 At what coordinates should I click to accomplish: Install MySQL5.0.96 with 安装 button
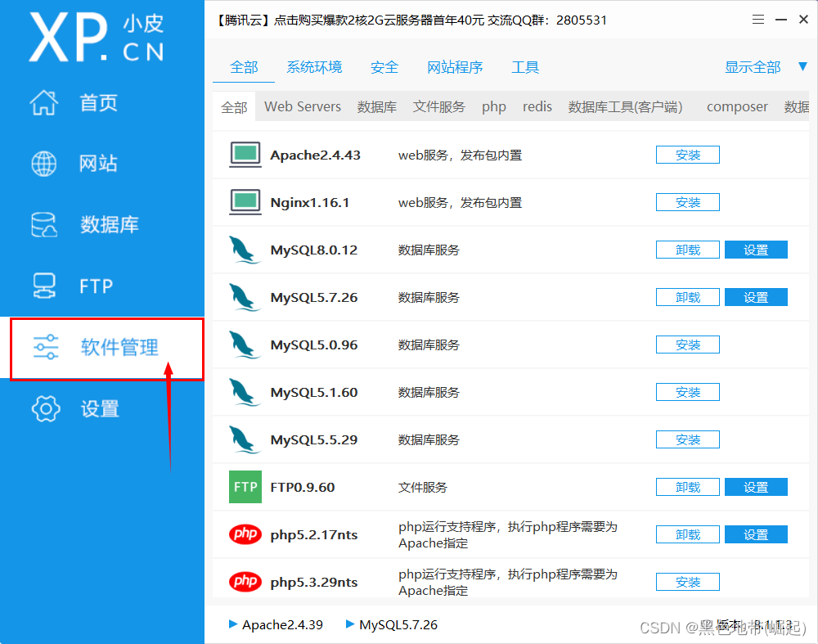(x=688, y=345)
